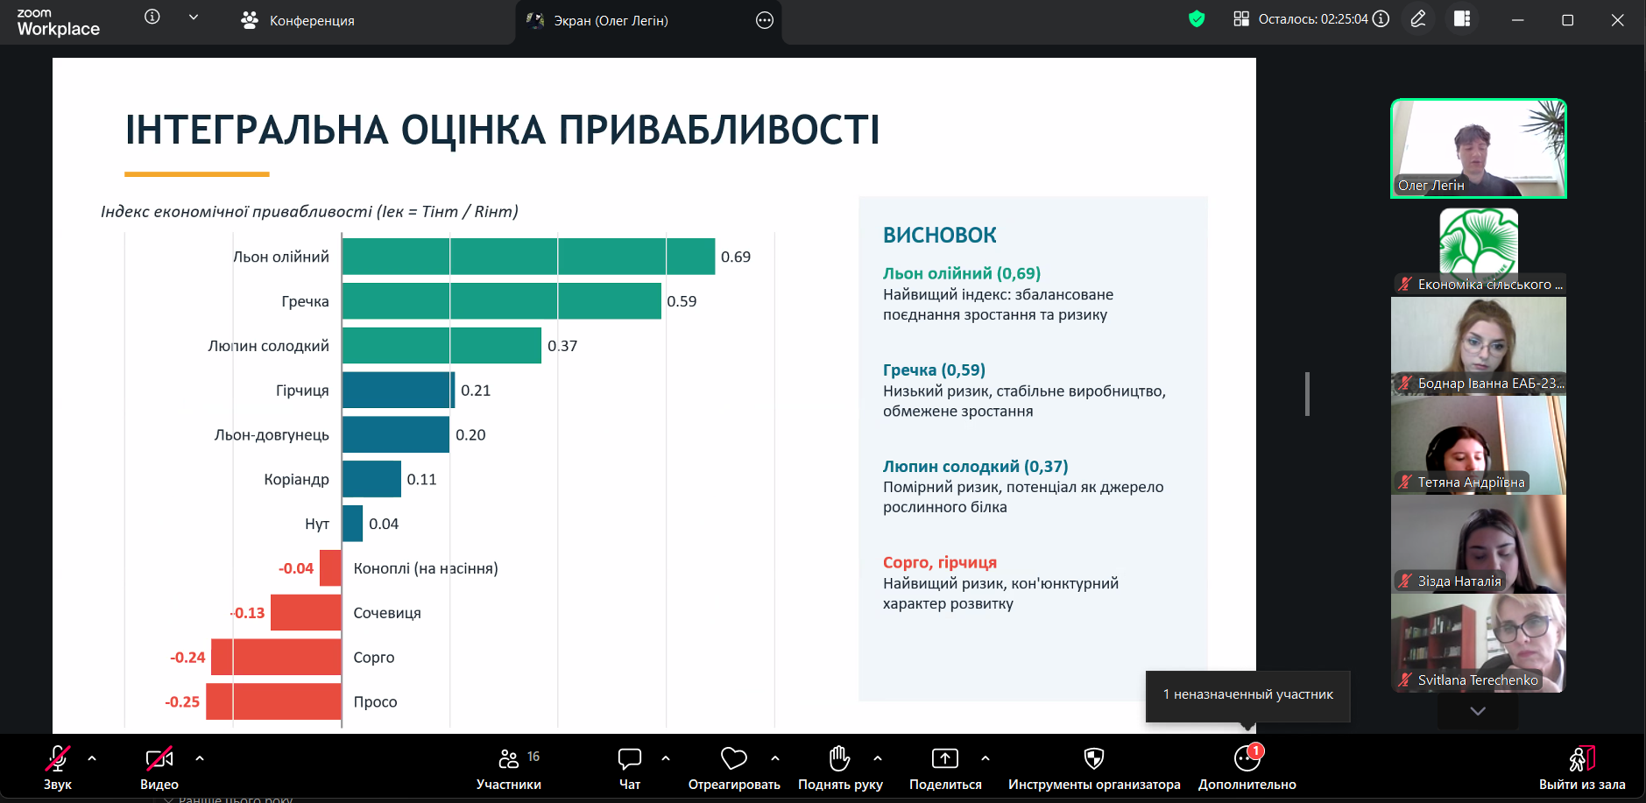Viewport: 1646px width, 803px height.
Task: Open the annotation pencil tool
Action: 1418,19
